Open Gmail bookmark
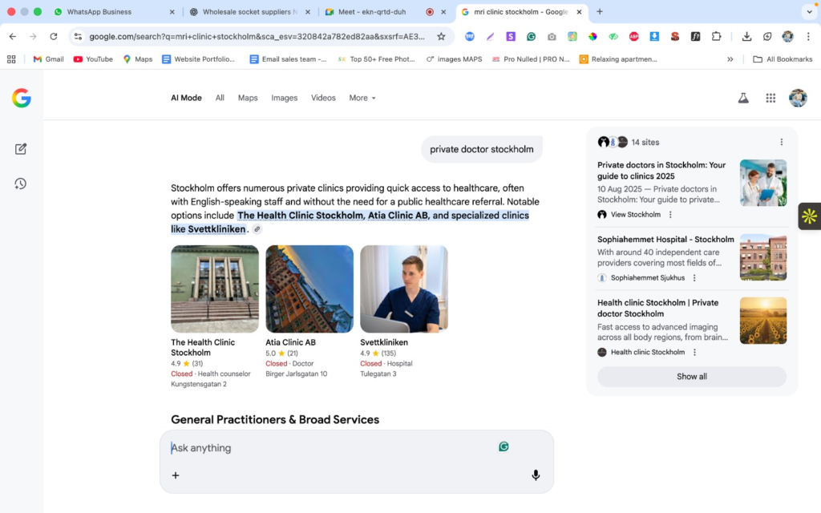821x513 pixels. [x=48, y=59]
